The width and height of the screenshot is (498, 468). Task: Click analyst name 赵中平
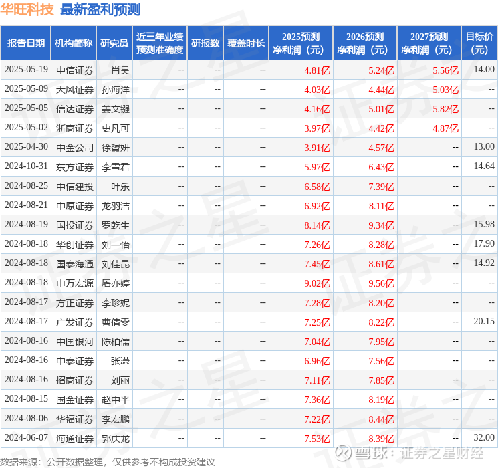[116, 400]
